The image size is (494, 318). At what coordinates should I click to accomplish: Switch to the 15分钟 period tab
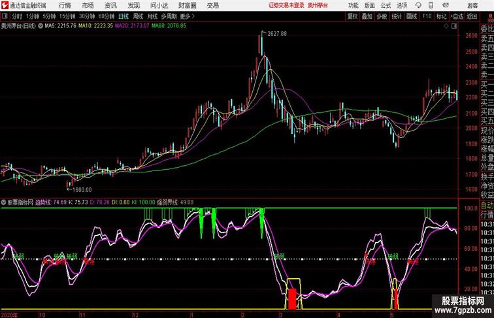(x=67, y=16)
